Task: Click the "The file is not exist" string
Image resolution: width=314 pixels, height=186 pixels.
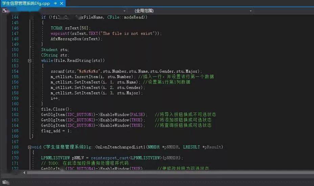Action: 131,33
